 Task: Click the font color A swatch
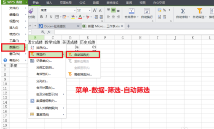point(80,17)
